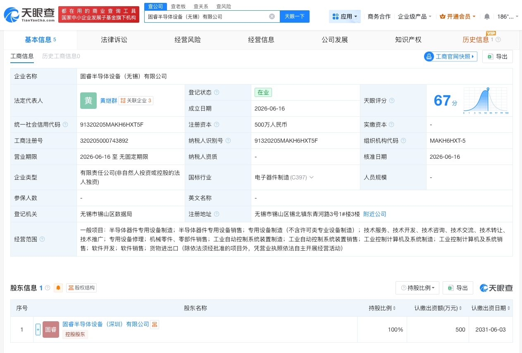The width and height of the screenshot is (522, 353).
Task: Switch to 公司发展 tab
Action: [335, 40]
